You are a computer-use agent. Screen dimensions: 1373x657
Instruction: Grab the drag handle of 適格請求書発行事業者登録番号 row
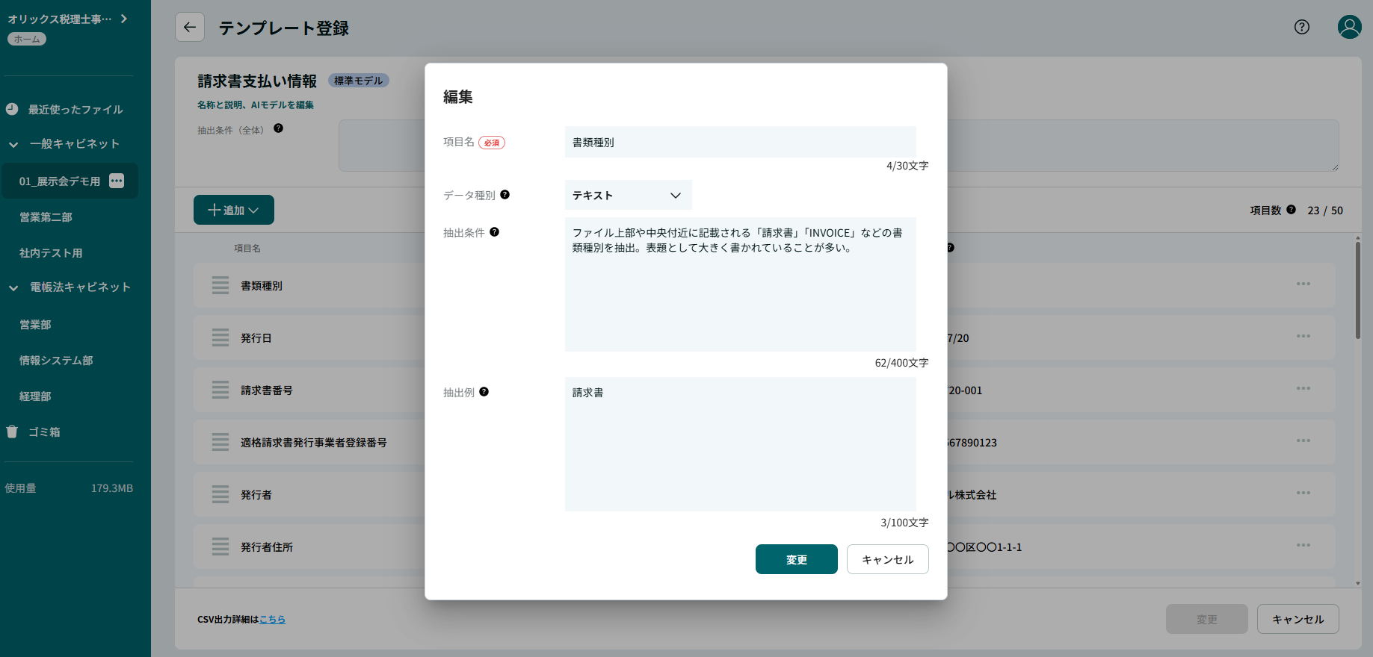pyautogui.click(x=220, y=442)
